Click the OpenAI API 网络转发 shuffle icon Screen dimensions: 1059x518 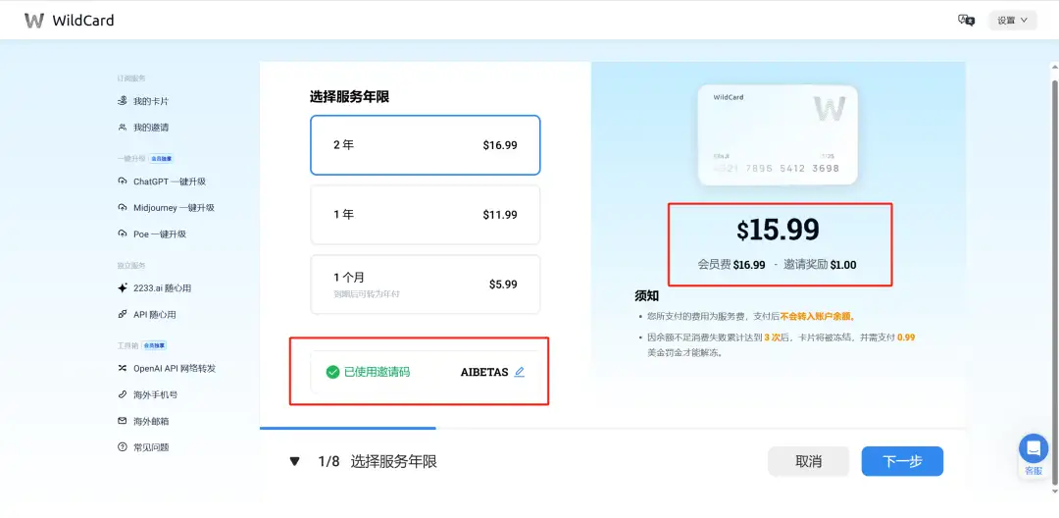pos(123,368)
